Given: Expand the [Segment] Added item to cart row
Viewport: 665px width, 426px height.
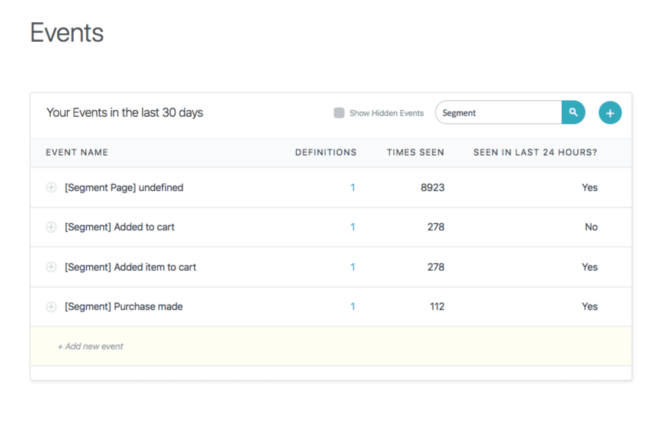Looking at the screenshot, I should coord(51,267).
